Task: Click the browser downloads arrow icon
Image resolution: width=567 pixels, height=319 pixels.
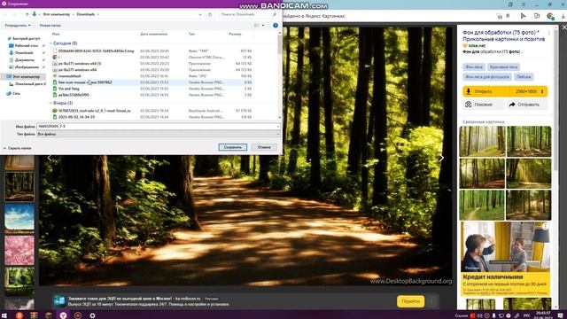Action: click(x=563, y=16)
